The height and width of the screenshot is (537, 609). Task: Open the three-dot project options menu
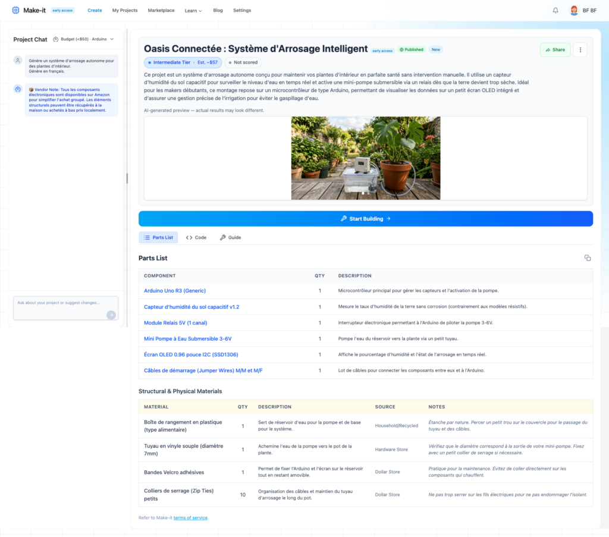[580, 50]
